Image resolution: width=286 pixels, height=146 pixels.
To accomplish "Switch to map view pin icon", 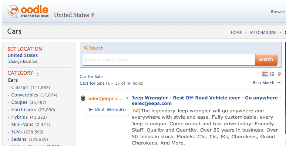I will click(x=279, y=74).
